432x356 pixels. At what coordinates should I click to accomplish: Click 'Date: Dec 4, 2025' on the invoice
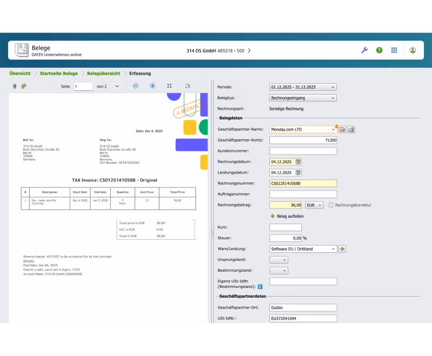(149, 131)
